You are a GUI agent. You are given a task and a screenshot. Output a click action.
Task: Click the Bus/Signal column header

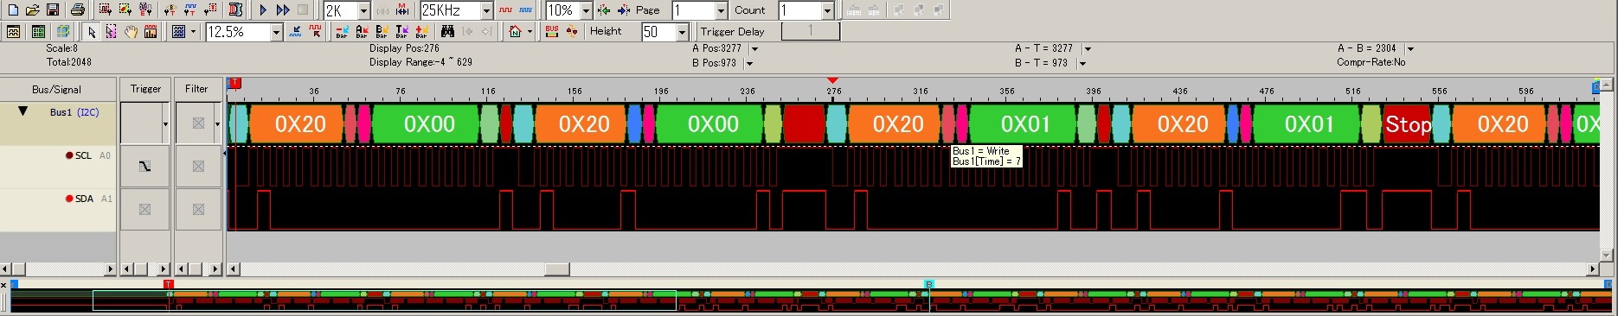(57, 89)
